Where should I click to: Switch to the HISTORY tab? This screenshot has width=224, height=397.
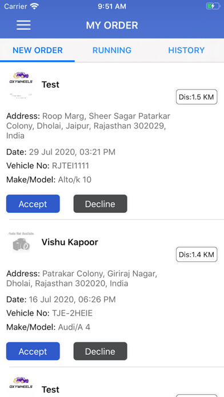point(186,50)
